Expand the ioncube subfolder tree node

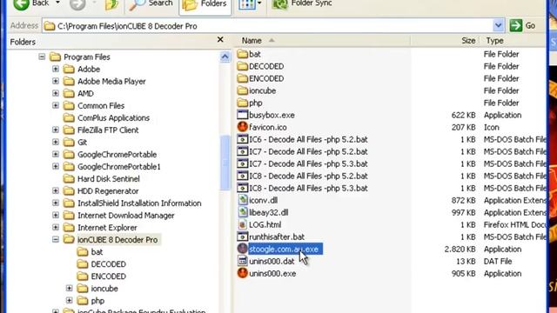click(x=70, y=288)
